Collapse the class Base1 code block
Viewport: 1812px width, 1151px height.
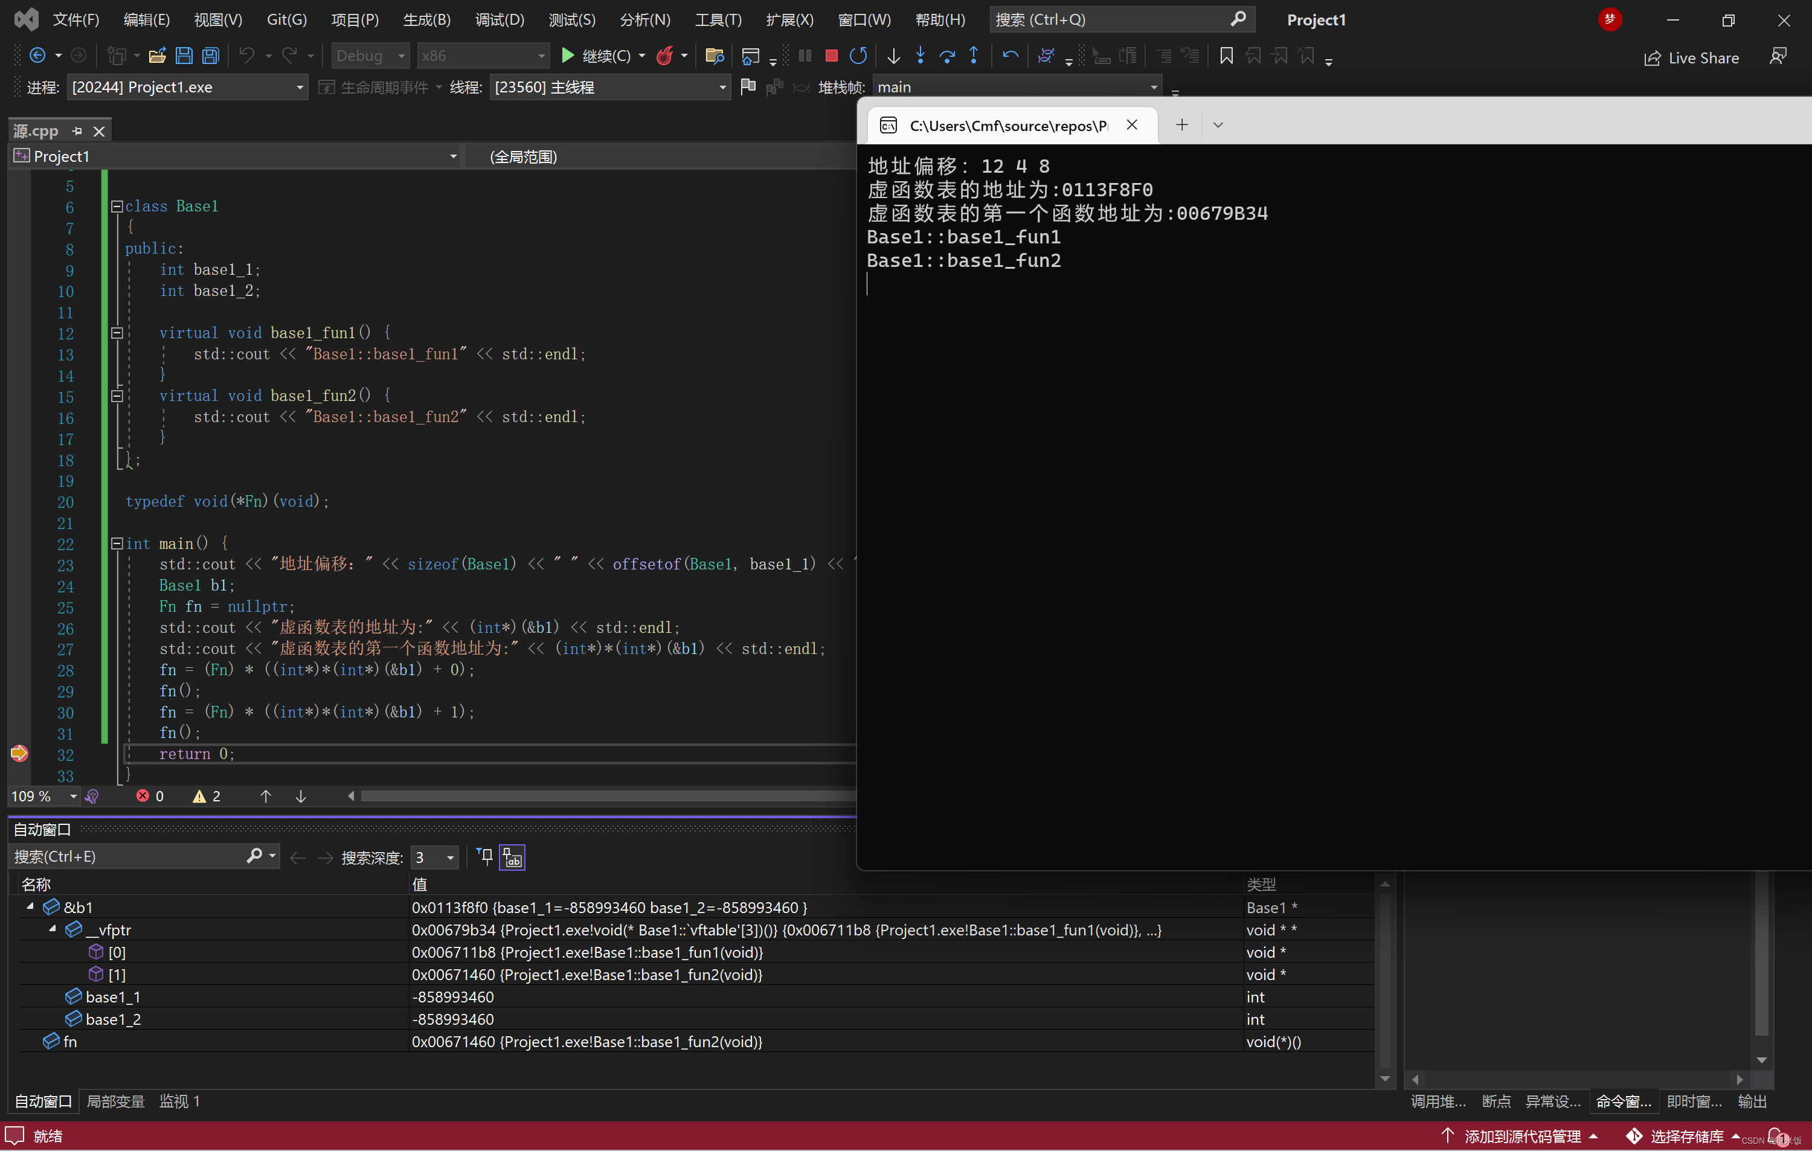pyautogui.click(x=117, y=206)
